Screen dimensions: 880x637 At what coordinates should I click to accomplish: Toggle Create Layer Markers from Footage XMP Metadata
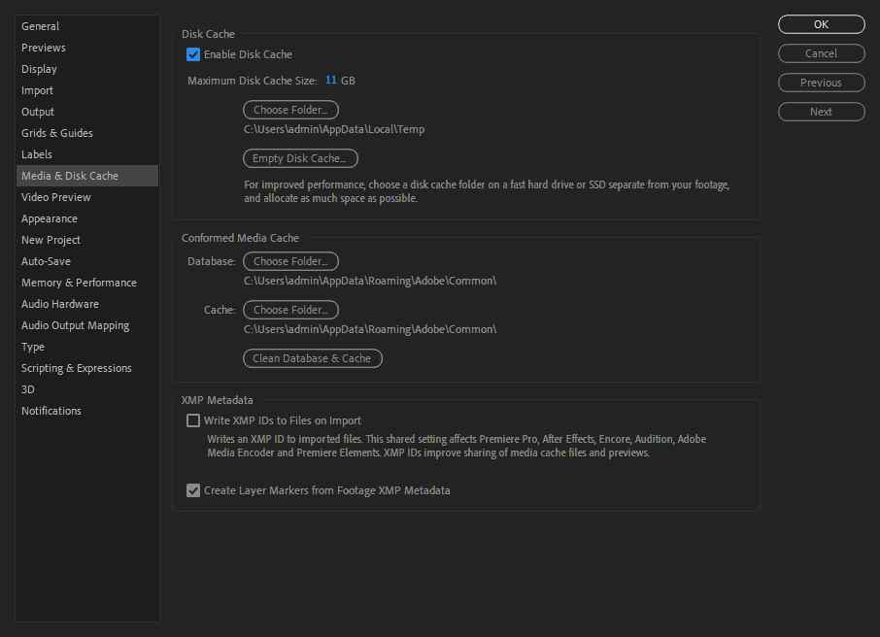(x=193, y=491)
